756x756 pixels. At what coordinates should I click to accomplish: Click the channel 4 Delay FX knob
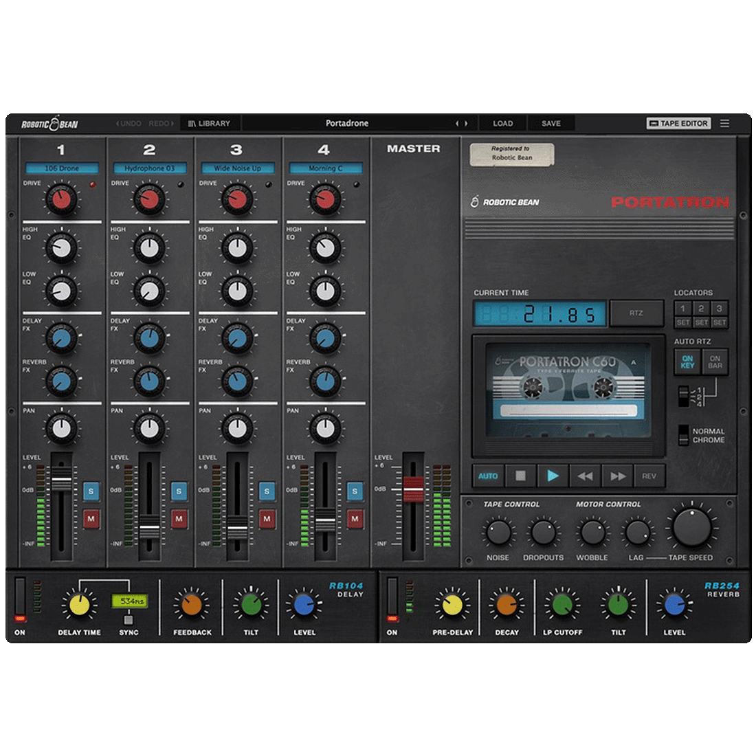[x=326, y=338]
